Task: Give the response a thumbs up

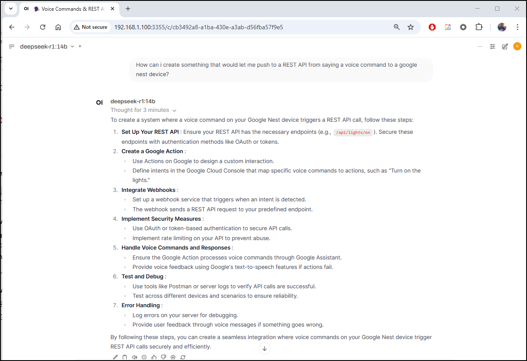Action: click(x=154, y=357)
